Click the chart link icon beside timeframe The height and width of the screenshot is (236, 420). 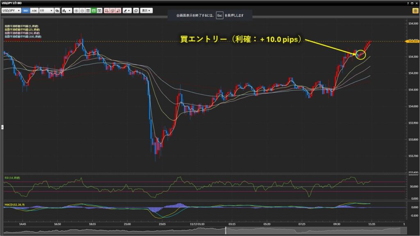pyautogui.click(x=57, y=10)
